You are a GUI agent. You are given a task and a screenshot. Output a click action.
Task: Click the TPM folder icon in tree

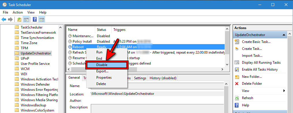[17, 48]
